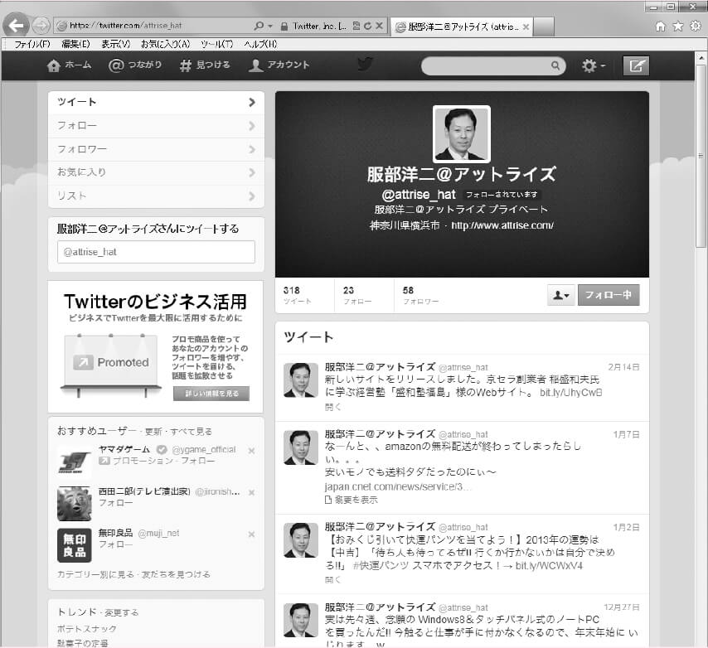The height and width of the screenshot is (648, 708).
Task: Select フォロー in the profile sidebar
Action: 156,126
